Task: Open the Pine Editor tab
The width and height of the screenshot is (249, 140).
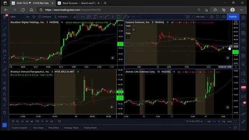Action: click(x=54, y=128)
